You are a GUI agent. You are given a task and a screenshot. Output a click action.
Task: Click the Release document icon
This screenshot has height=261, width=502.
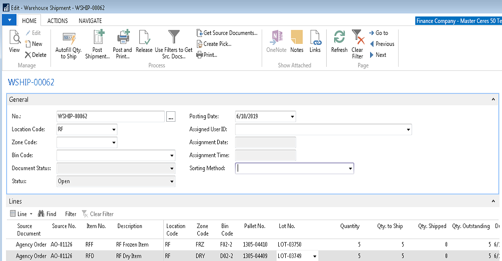144,38
